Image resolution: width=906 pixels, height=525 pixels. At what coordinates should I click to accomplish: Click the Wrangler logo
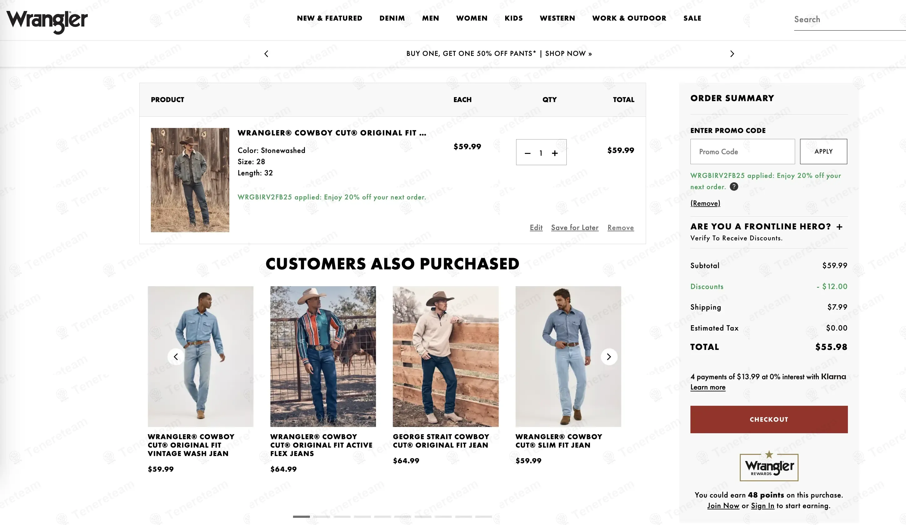(x=47, y=22)
